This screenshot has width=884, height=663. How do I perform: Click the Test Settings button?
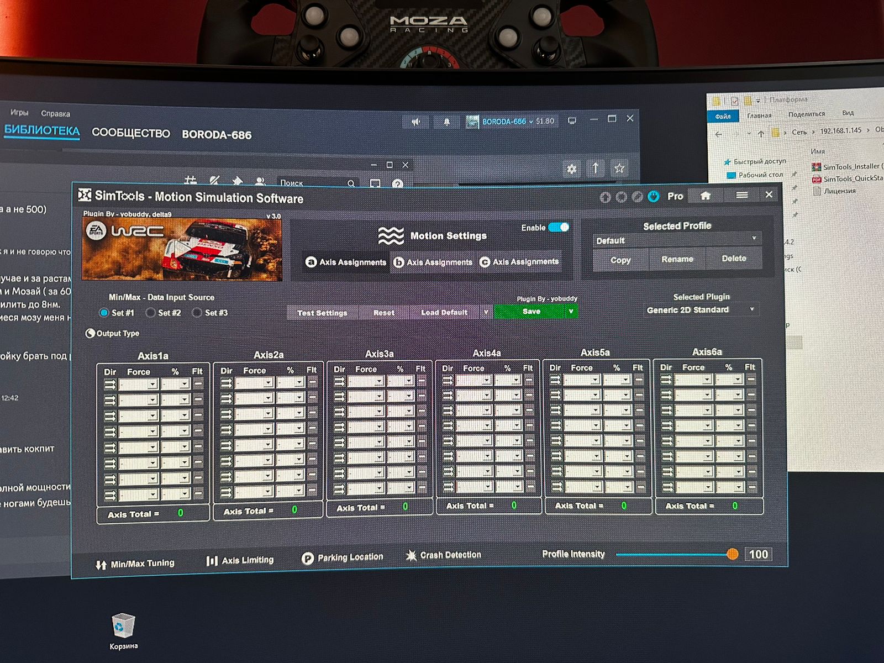coord(322,313)
